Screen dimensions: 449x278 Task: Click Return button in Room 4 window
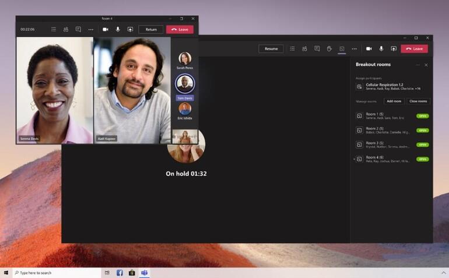[151, 29]
